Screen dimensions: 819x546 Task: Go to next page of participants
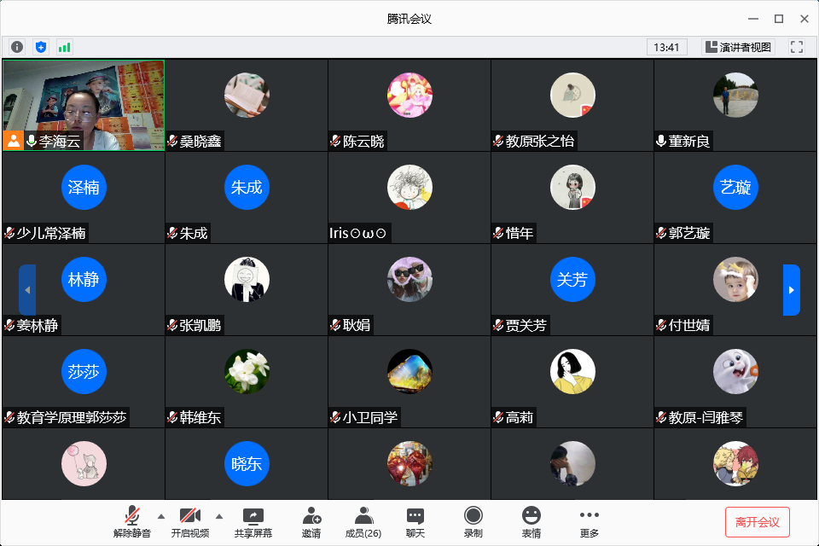tap(791, 290)
